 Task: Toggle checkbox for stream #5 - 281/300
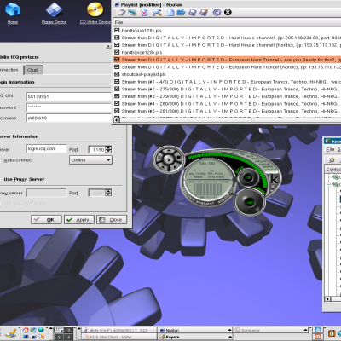(x=117, y=111)
